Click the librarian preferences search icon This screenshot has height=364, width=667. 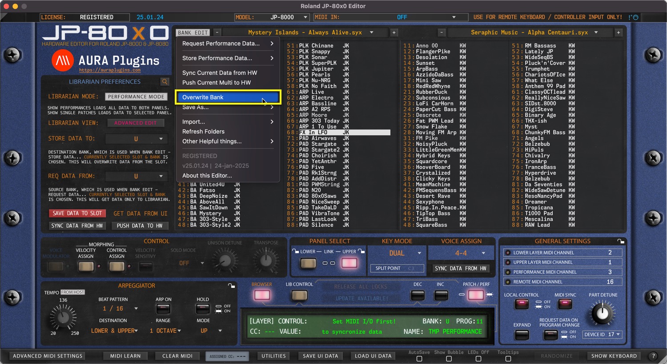click(x=165, y=82)
